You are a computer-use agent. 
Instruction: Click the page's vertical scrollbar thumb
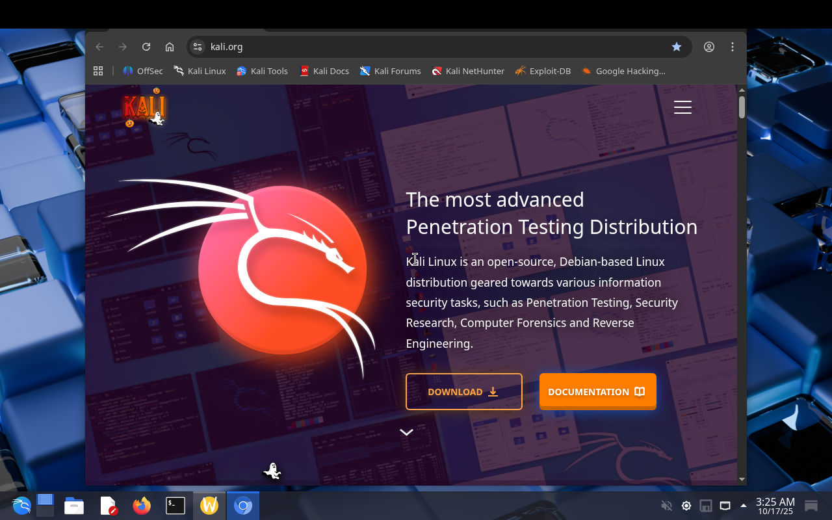pos(742,107)
